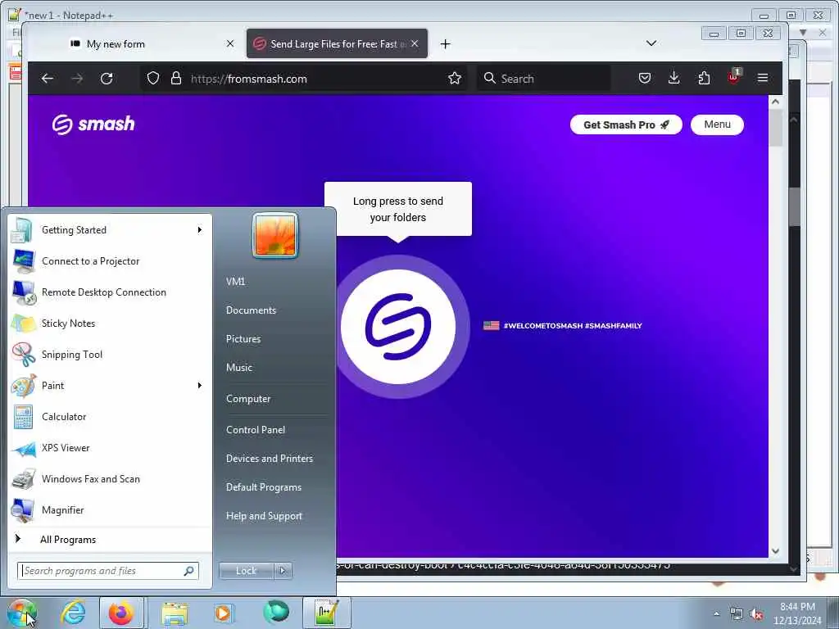Click the US flag language icon
Viewport: 839px width, 629px height.
pyautogui.click(x=492, y=325)
